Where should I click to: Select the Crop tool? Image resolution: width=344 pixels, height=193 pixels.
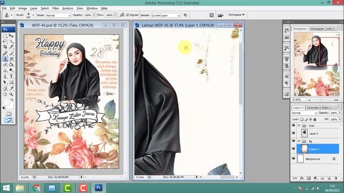(5, 47)
